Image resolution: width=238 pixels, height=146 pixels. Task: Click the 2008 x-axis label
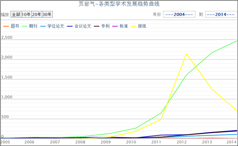[80, 142]
